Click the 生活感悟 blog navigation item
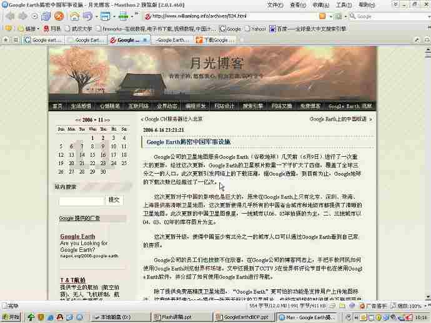Viewport: 431px width, 323px height. pos(81,106)
